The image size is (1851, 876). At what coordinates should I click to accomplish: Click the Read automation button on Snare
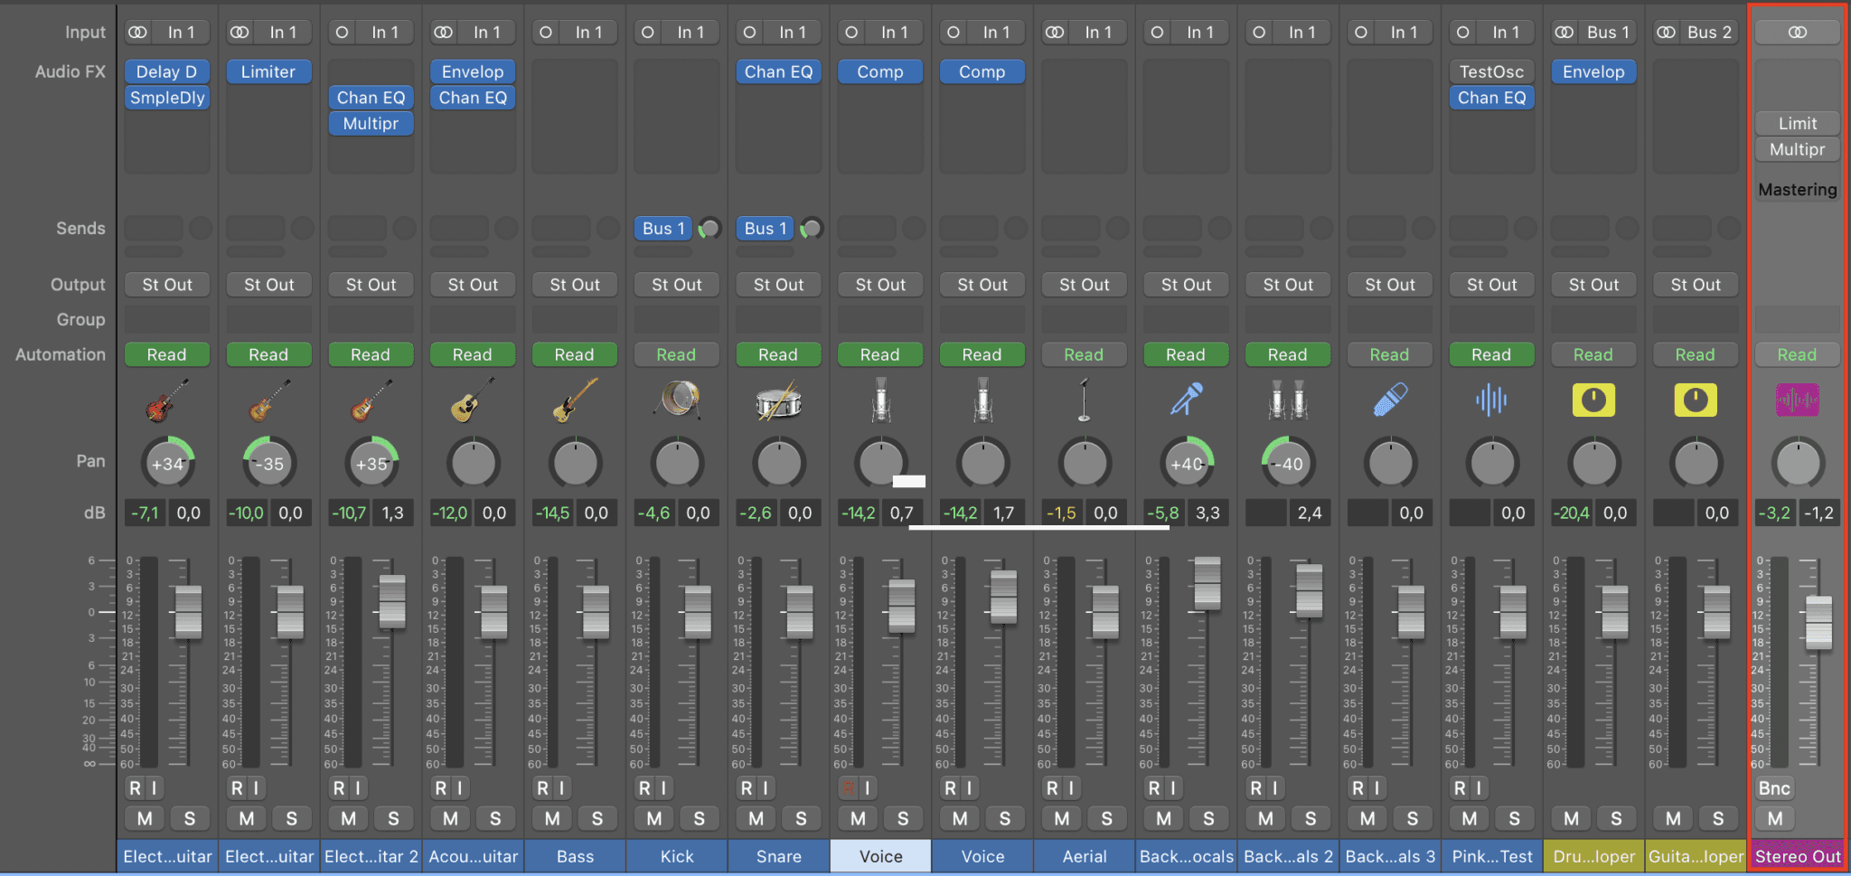pyautogui.click(x=778, y=354)
